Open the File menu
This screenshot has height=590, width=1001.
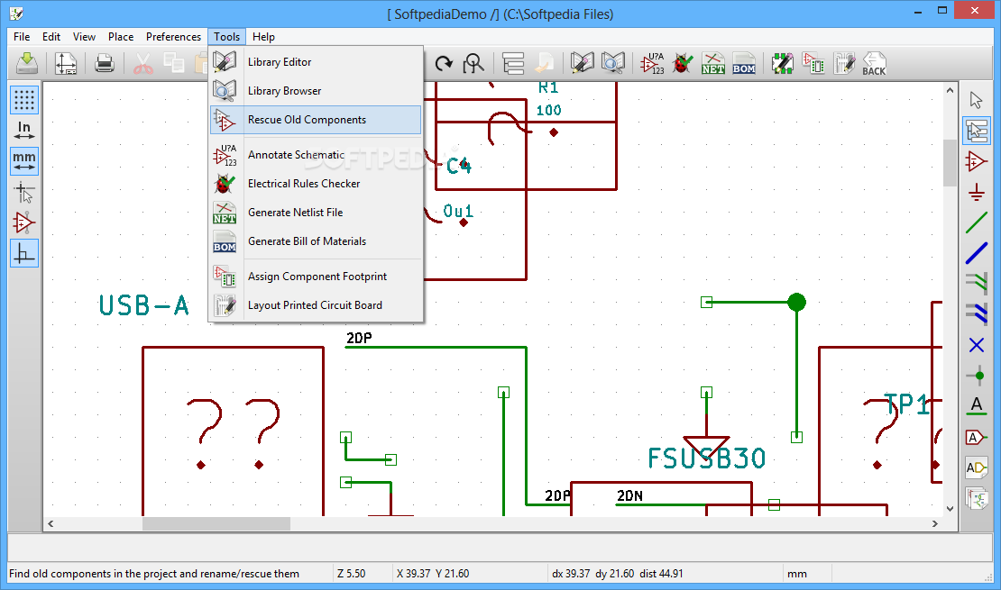22,36
